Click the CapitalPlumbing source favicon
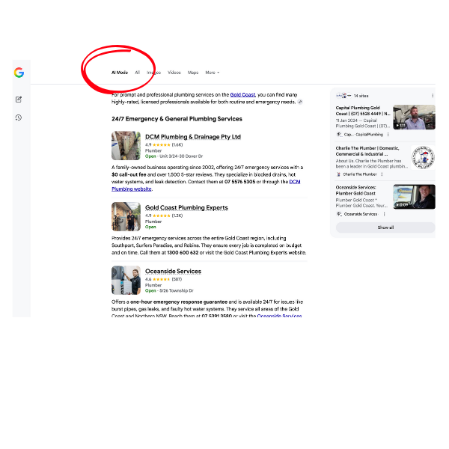The image size is (449, 449). pos(339,134)
